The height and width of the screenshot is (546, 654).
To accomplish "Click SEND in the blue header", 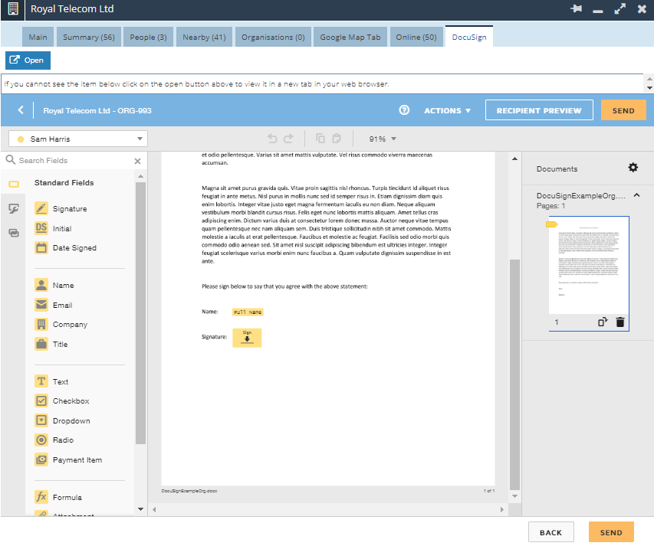I will [623, 110].
